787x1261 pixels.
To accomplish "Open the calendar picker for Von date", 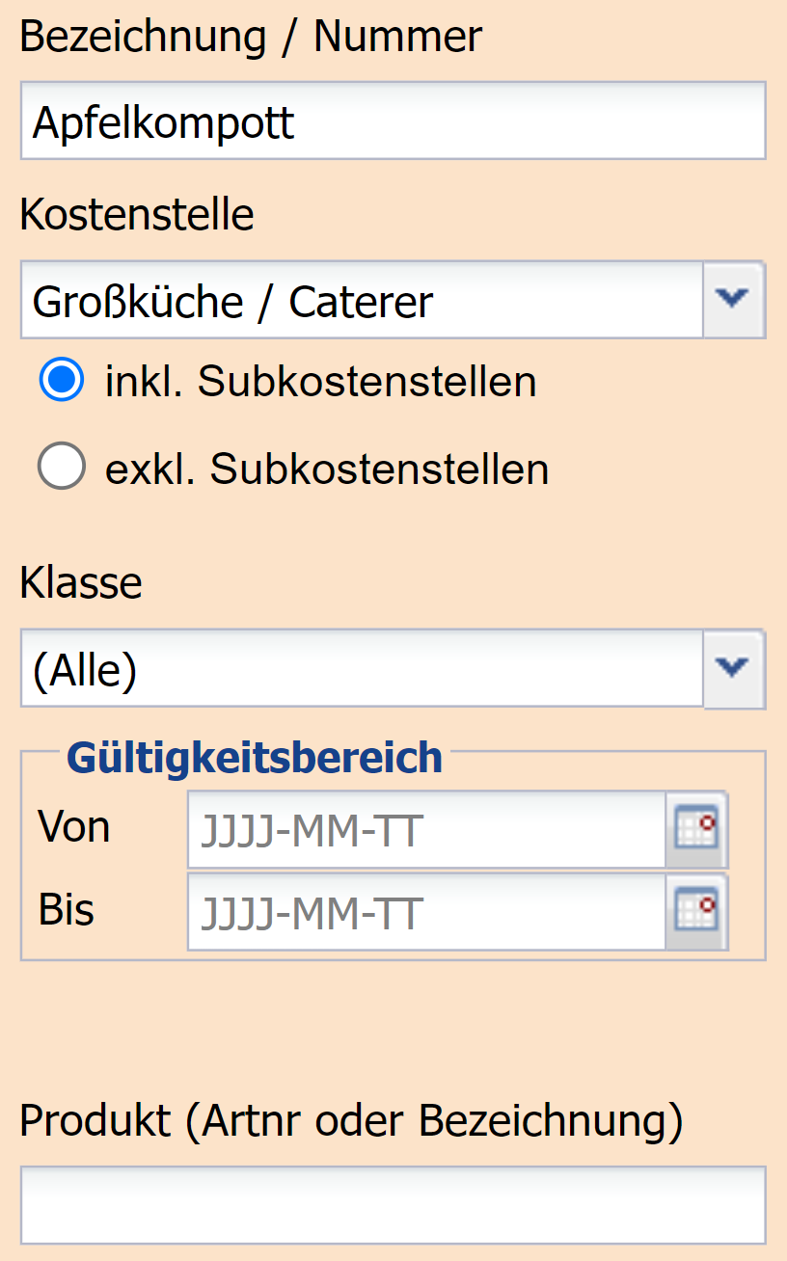I will pos(696,830).
